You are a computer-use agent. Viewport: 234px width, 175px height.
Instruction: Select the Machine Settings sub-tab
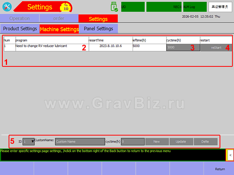(59, 29)
